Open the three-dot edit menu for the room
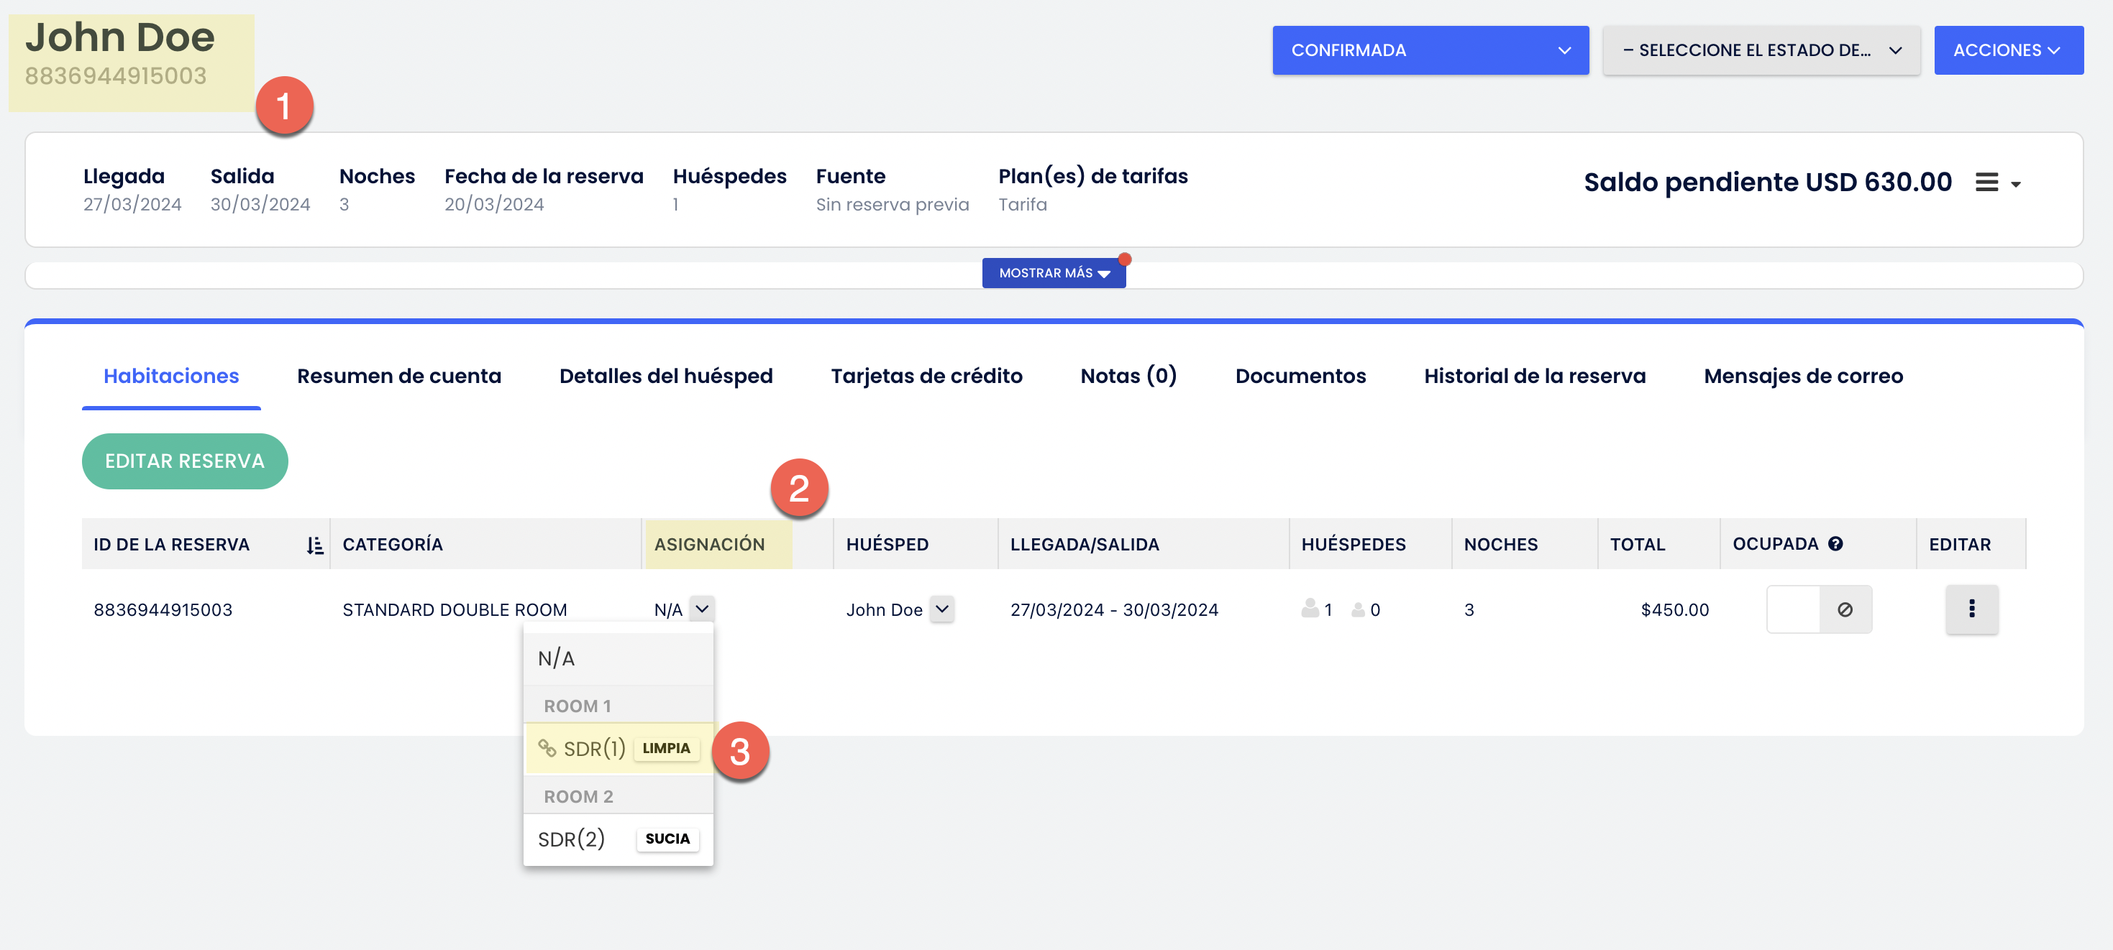 click(1971, 609)
